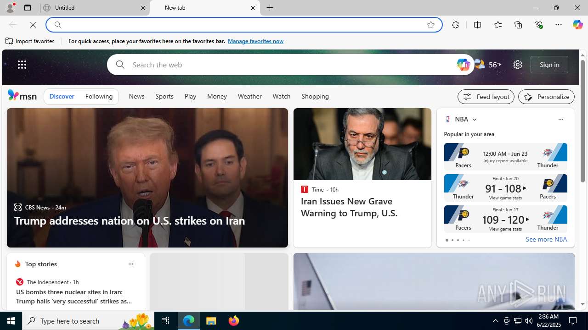Click the Personalize button
The width and height of the screenshot is (588, 330).
[x=546, y=97]
